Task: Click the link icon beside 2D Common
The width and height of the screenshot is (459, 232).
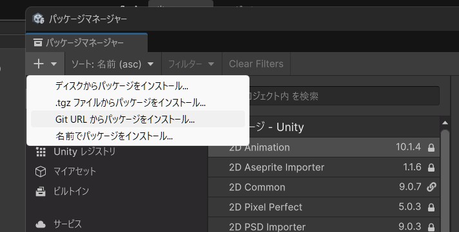Action: pyautogui.click(x=431, y=187)
